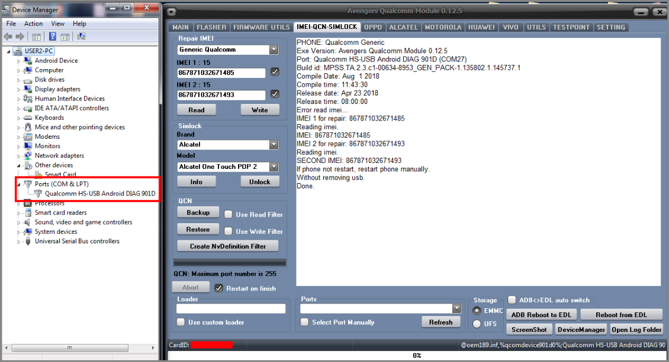Switch to the TESTPOINT tab
The height and width of the screenshot is (362, 669).
pyautogui.click(x=571, y=27)
